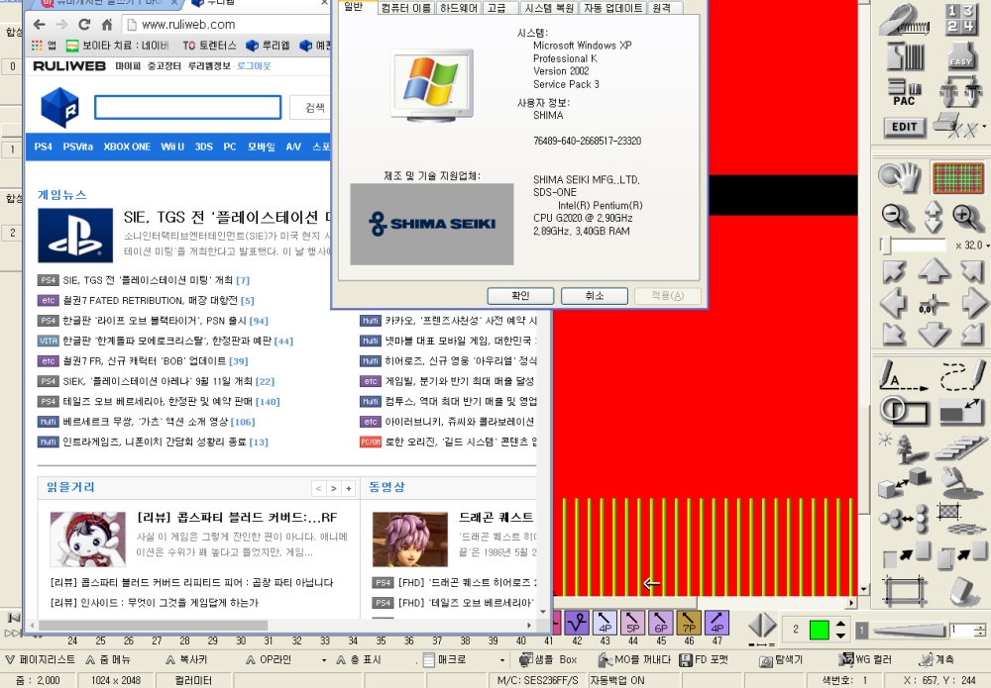Select the paint bucket fill tool

961,484
